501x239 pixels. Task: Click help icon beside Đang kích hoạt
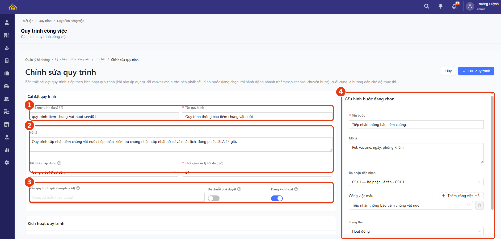(x=296, y=189)
